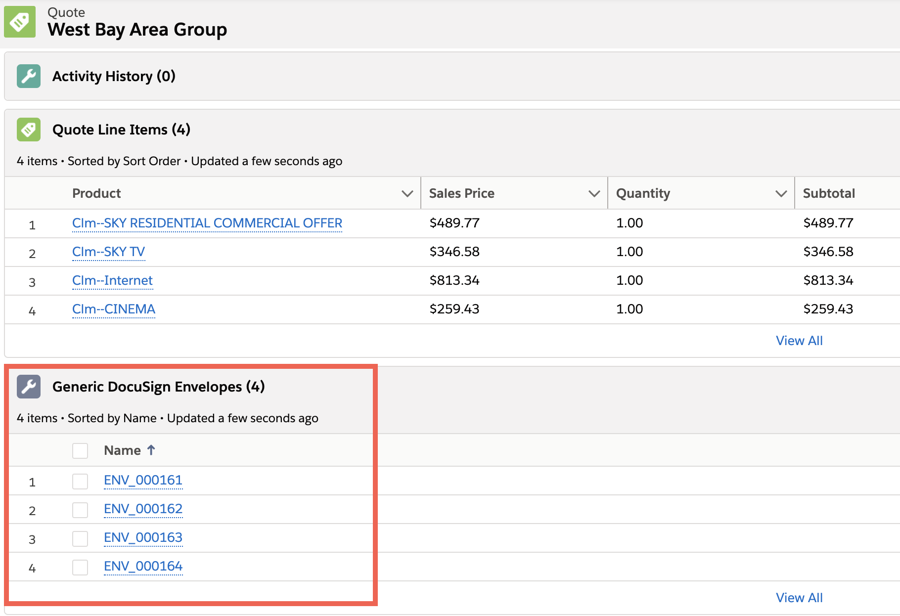Click the Quote Line Items tag icon
The width and height of the screenshot is (900, 616).
29,130
